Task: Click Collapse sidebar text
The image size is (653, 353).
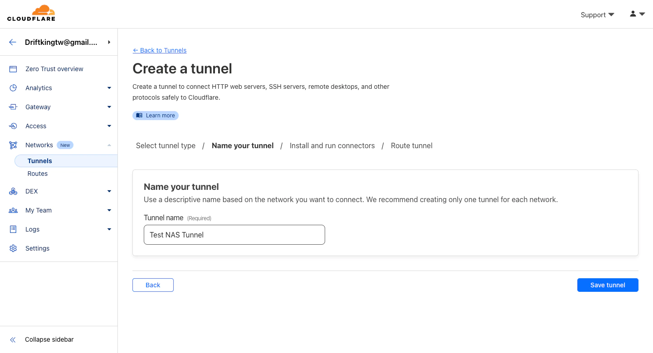Action: coord(49,339)
